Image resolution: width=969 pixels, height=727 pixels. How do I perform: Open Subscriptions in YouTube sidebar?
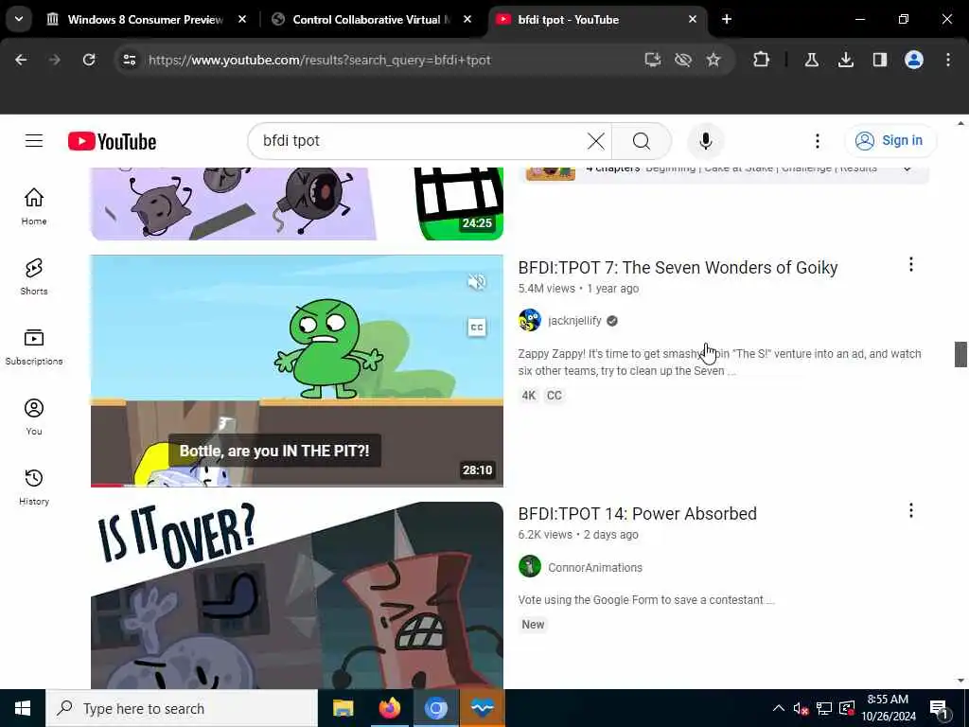(34, 346)
